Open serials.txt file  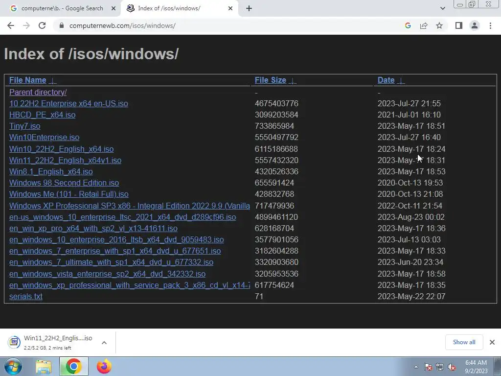[x=26, y=296]
